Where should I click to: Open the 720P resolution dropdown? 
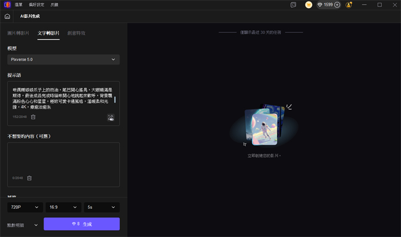[x=24, y=207]
